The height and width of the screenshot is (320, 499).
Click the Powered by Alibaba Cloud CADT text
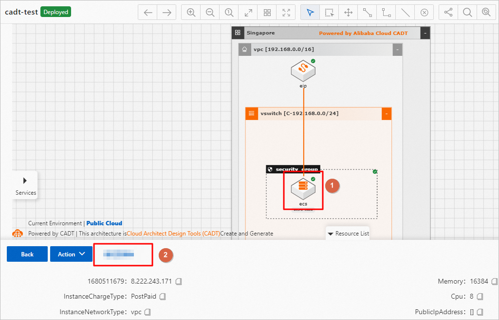point(363,33)
